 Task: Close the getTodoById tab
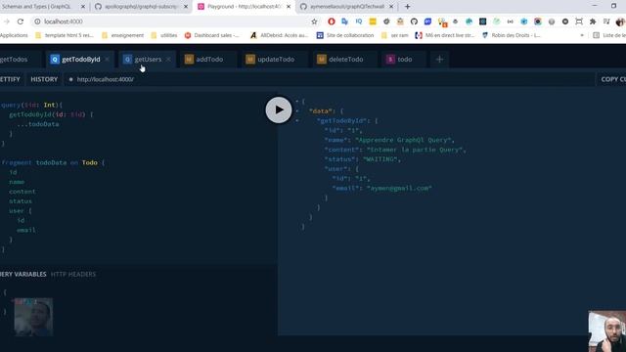coord(107,59)
